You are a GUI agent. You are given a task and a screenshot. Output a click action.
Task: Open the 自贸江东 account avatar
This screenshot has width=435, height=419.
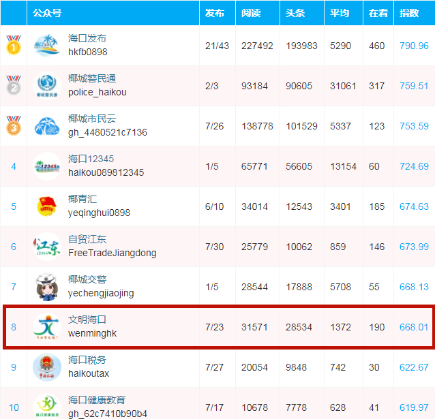46,247
